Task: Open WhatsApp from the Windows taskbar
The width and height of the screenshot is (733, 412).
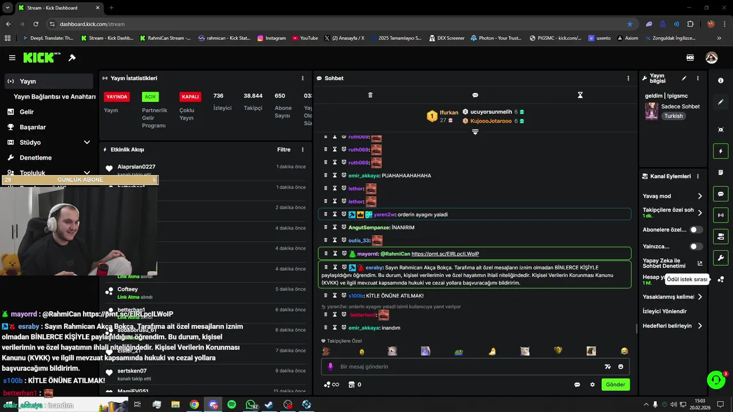Action: [251, 405]
